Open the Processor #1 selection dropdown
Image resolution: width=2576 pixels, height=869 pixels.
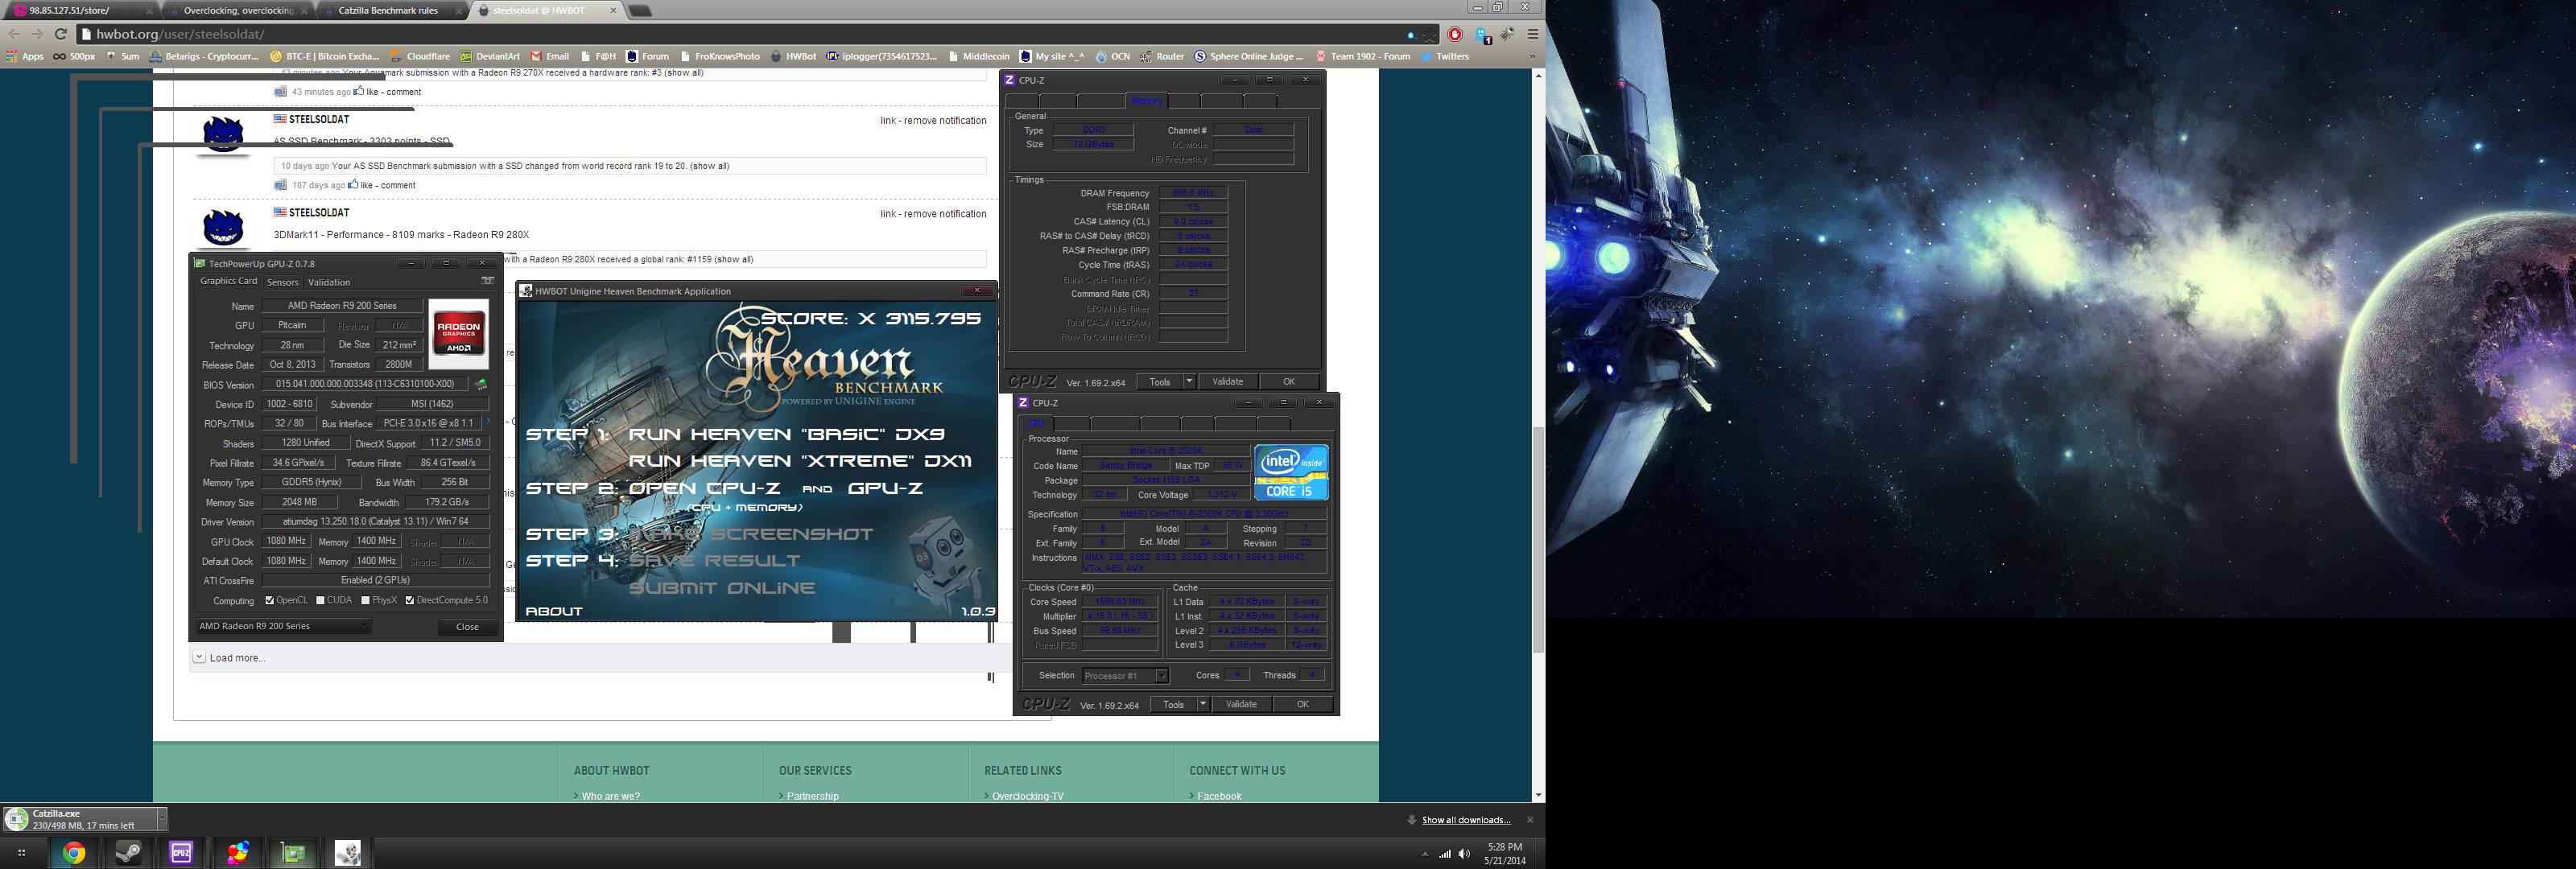click(1125, 675)
